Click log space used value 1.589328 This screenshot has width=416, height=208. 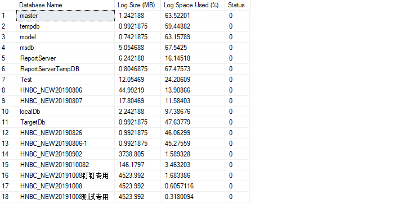[177, 154]
